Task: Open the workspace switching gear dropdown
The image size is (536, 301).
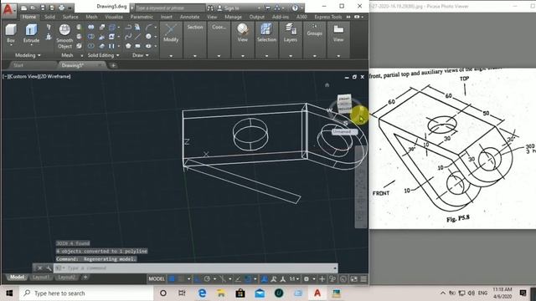Action: coord(309,278)
